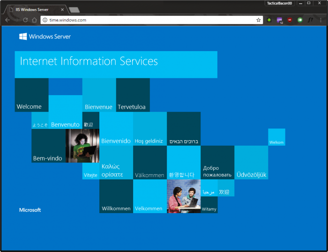The image size is (328, 252).
Task: Bookmark this page with the star icon
Action: point(259,20)
